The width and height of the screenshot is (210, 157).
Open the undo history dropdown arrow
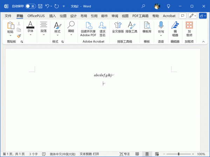pos(51,6)
